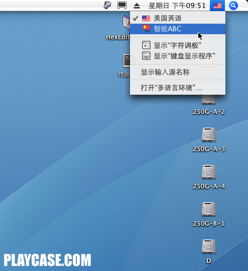Click the 250G-B-1 label text
This screenshot has width=248, height=271.
pos(208,224)
